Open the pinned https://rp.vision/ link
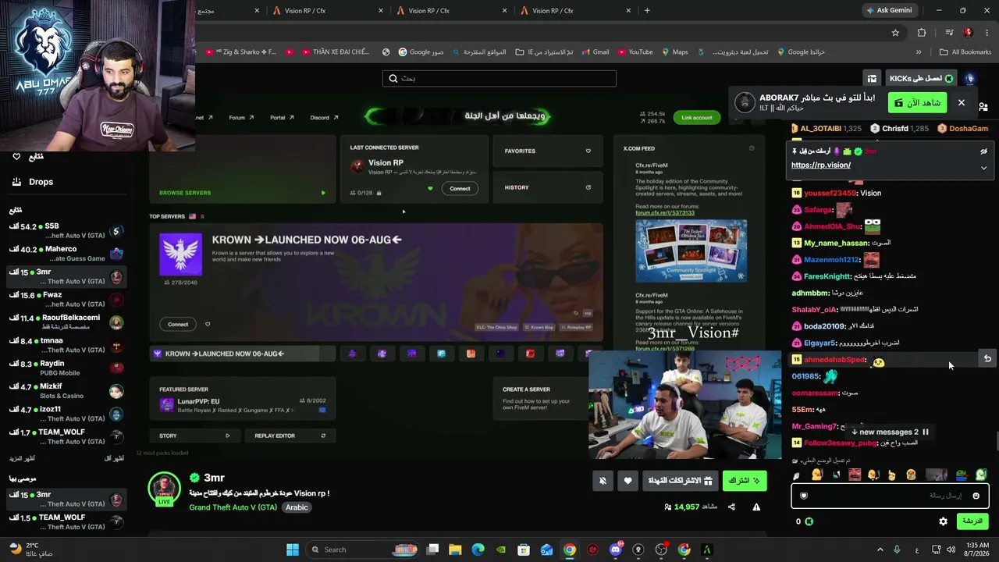 click(821, 165)
